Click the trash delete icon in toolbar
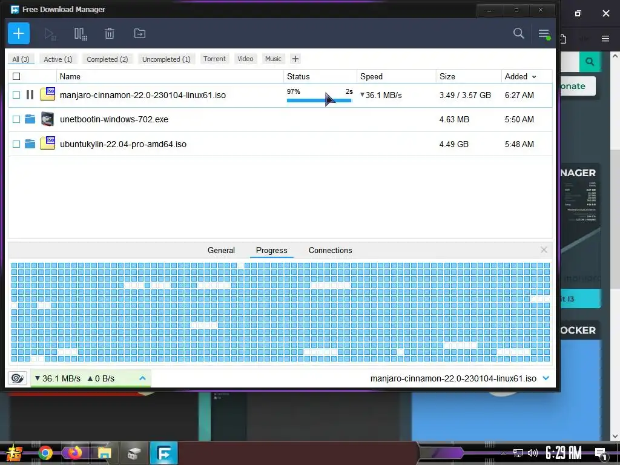 (110, 34)
